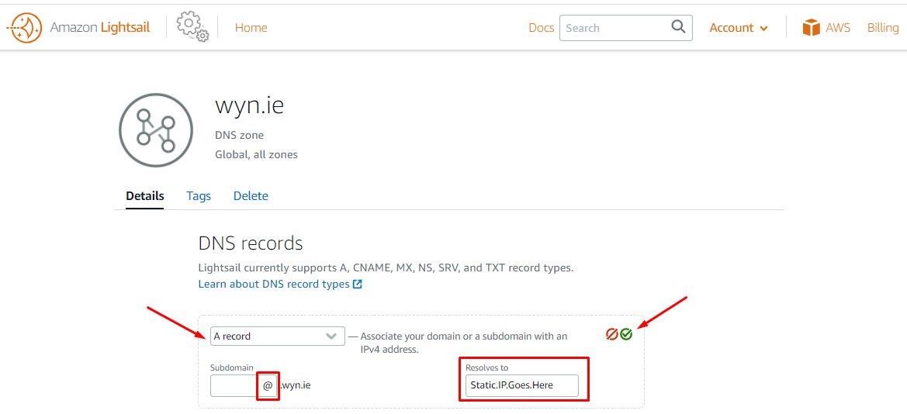907x414 pixels.
Task: Open the A record type dropdown
Action: (x=278, y=336)
